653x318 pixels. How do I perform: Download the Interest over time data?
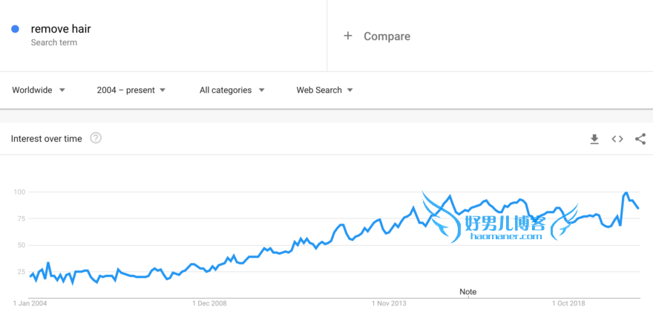click(x=594, y=139)
